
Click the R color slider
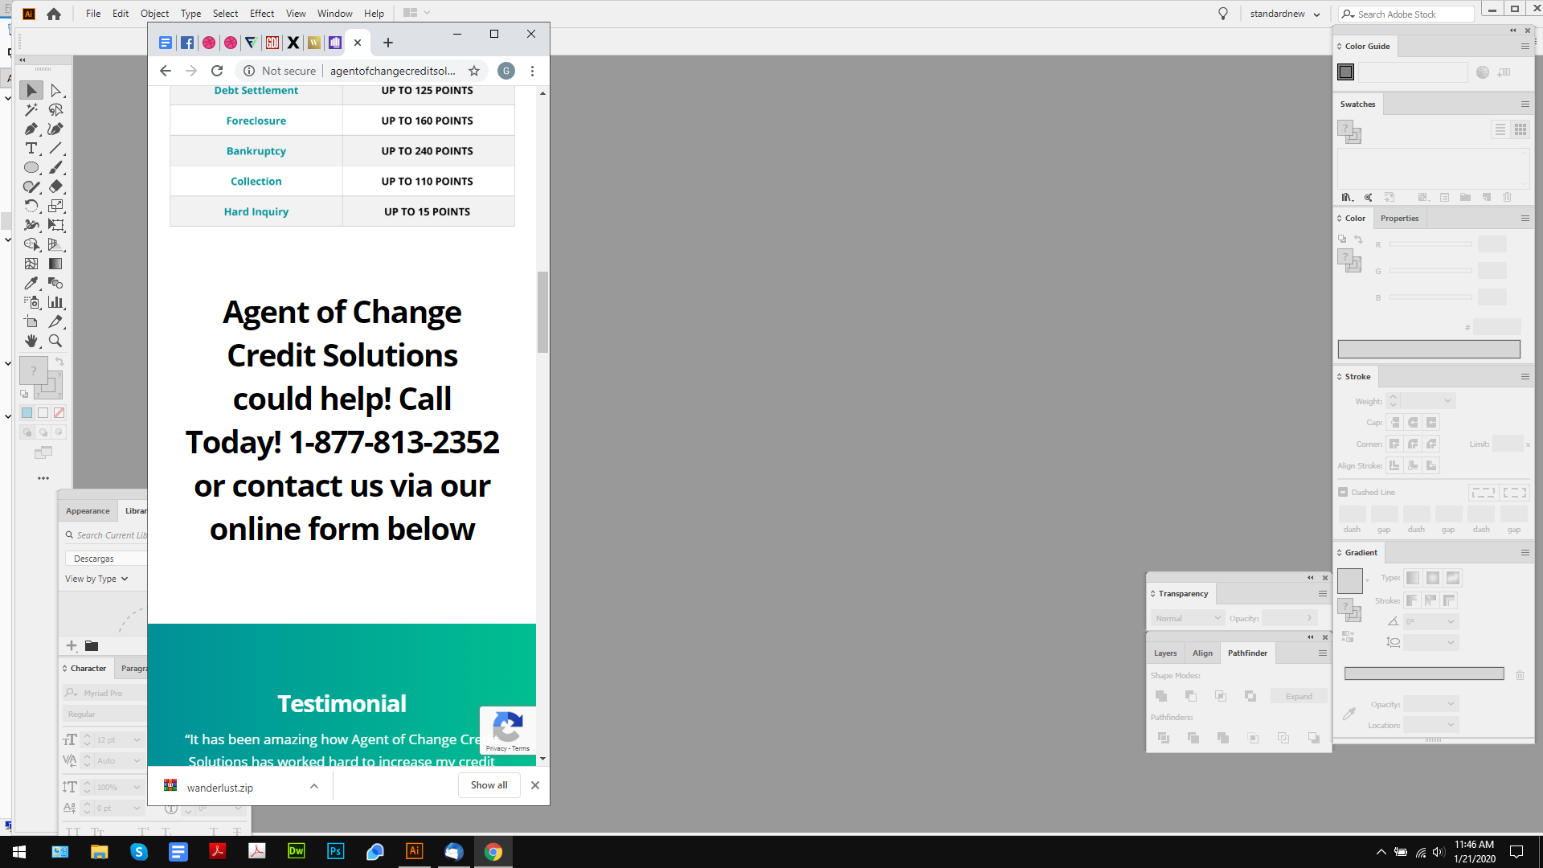point(1430,244)
